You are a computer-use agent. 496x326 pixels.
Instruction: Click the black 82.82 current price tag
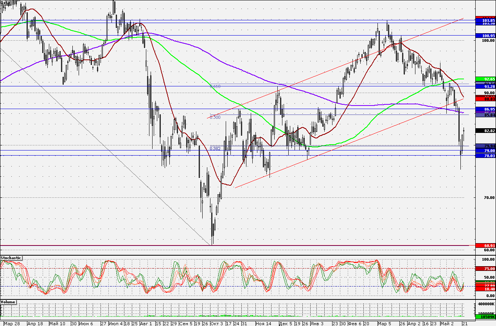[485, 131]
